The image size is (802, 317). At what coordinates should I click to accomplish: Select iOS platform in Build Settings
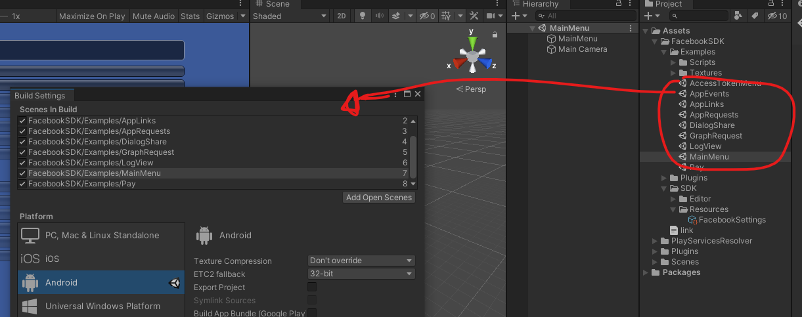101,259
